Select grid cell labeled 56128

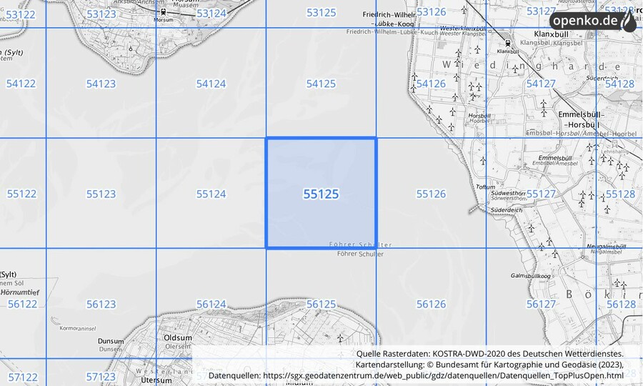pyautogui.click(x=621, y=304)
